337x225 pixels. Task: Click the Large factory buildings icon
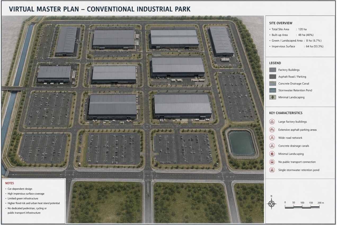272,122
